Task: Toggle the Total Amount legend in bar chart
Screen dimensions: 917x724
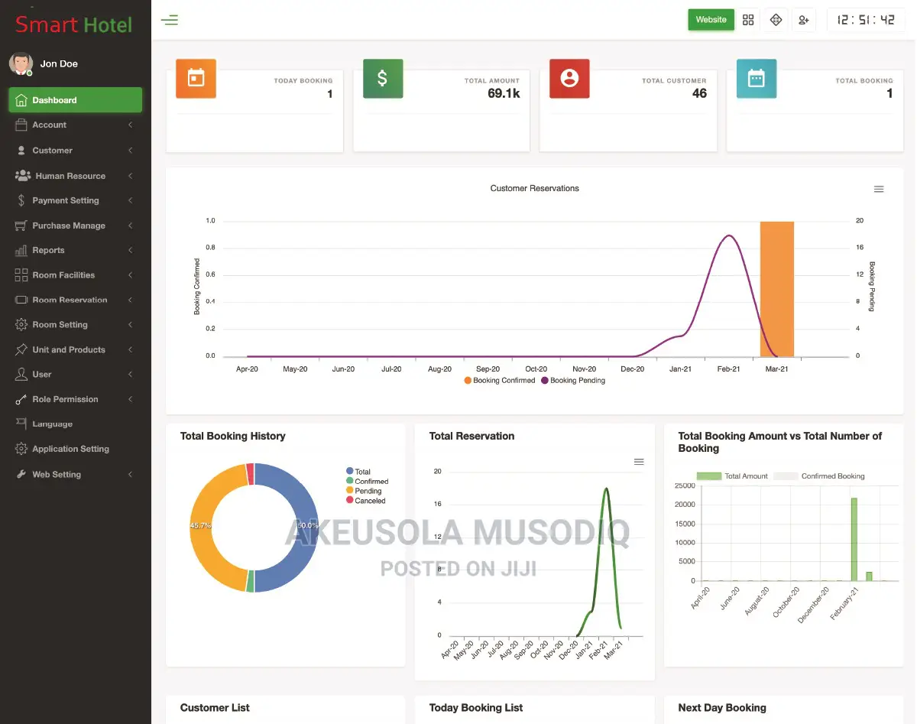Action: pyautogui.click(x=732, y=476)
